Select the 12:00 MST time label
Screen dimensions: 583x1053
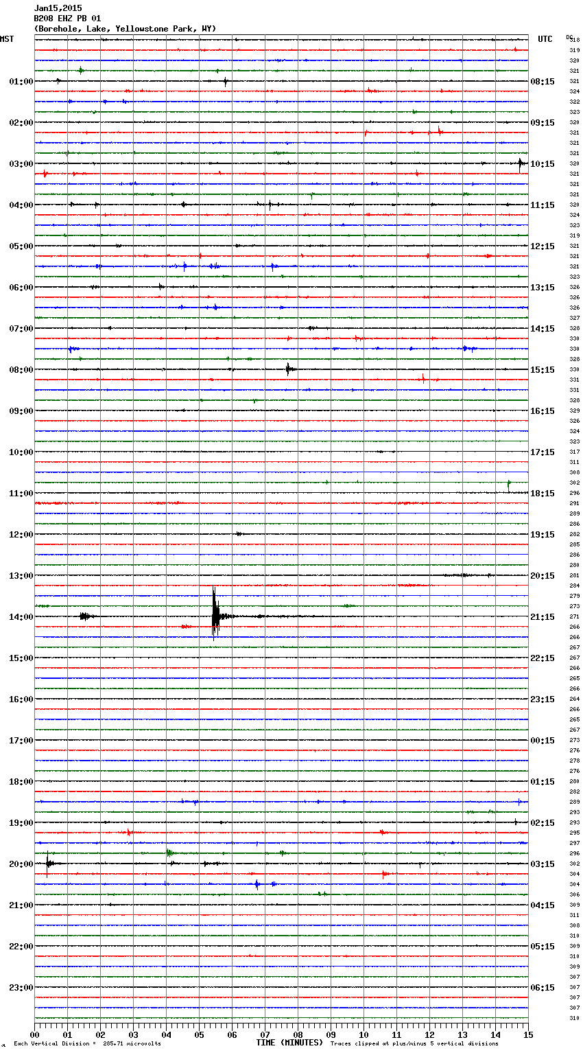[21, 535]
